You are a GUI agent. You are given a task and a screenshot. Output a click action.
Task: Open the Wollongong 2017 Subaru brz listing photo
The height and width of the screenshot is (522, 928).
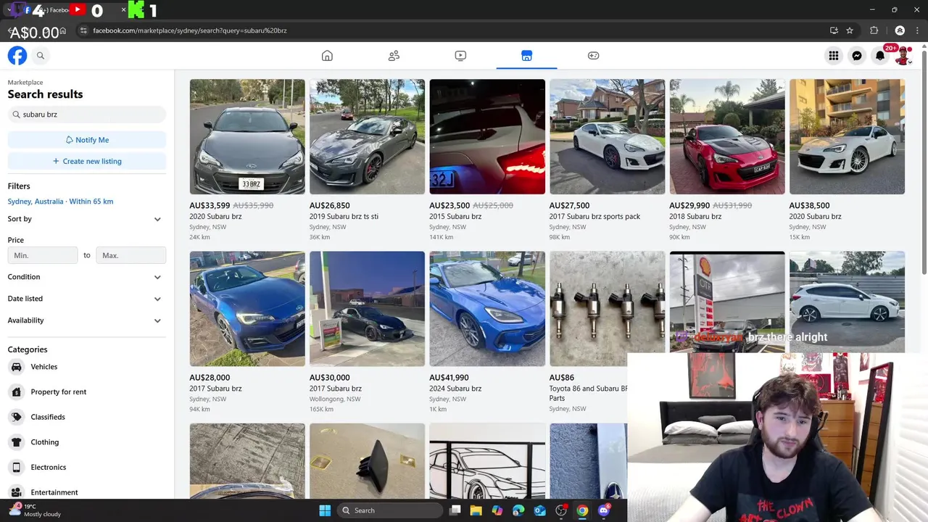[367, 309]
